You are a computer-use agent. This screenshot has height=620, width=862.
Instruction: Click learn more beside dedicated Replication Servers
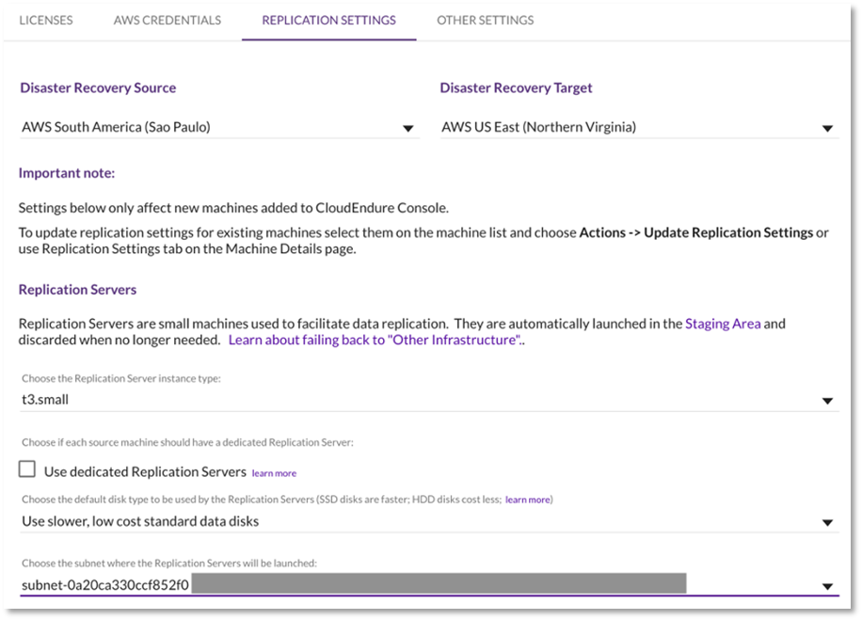pyautogui.click(x=274, y=473)
